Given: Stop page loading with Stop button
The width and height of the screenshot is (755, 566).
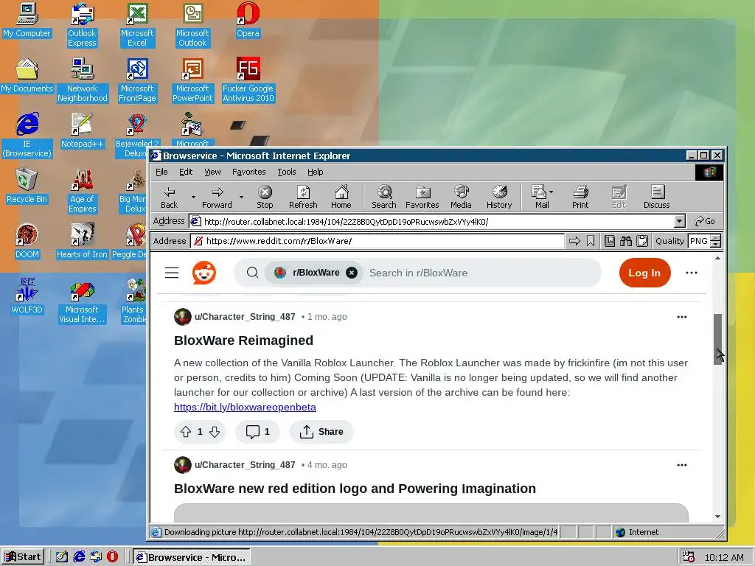Looking at the screenshot, I should (265, 198).
